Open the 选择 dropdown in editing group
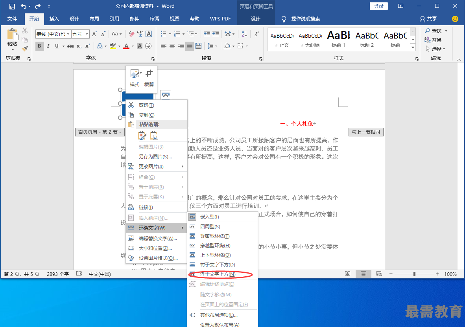The image size is (465, 327). click(435, 49)
